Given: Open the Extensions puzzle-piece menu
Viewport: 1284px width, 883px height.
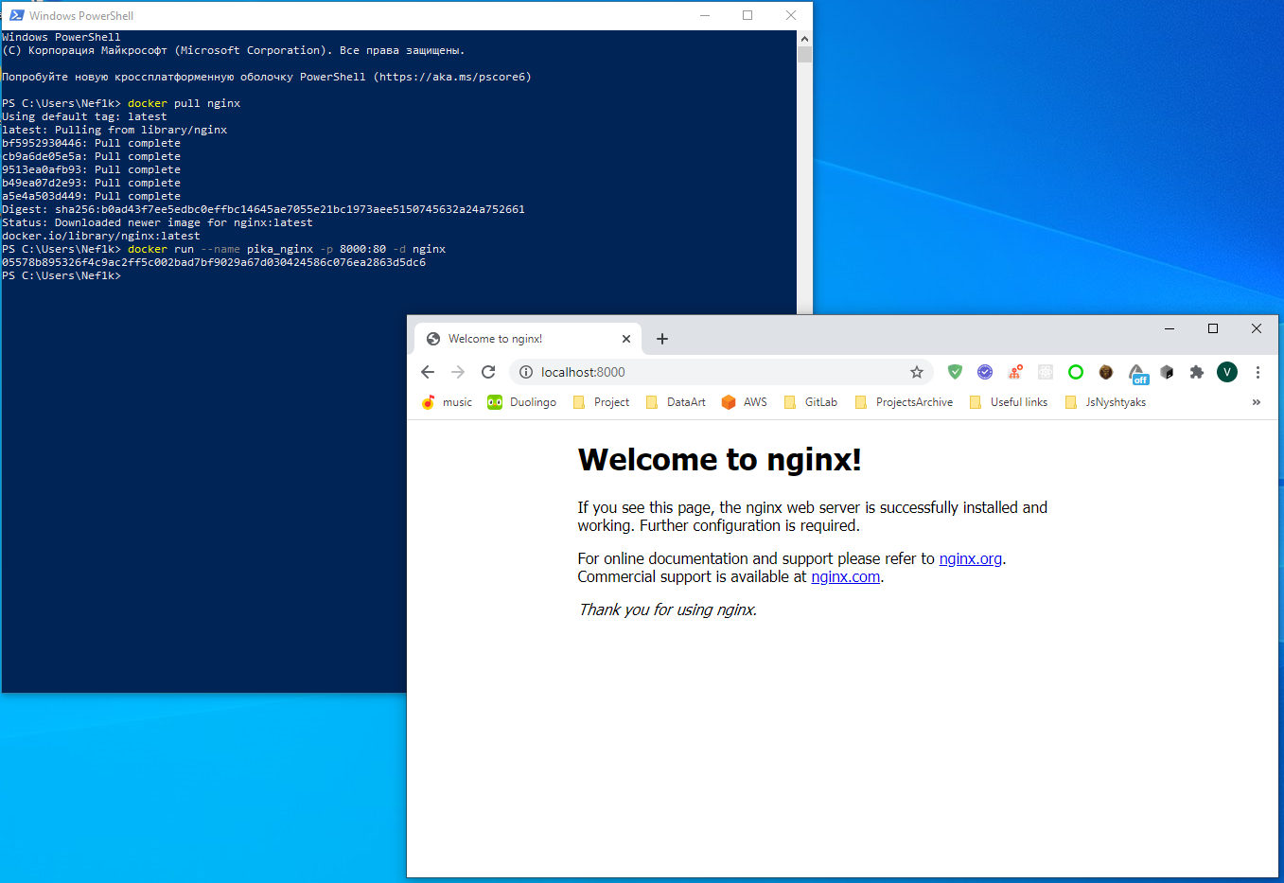Looking at the screenshot, I should tap(1197, 372).
